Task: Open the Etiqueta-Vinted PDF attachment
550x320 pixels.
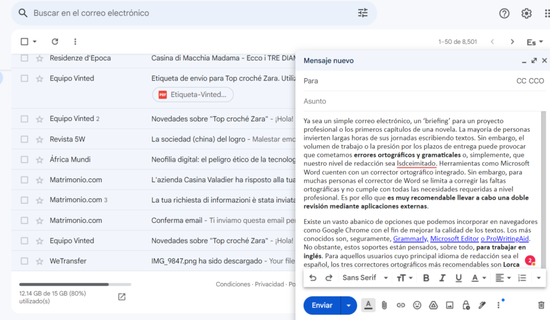Action: (x=193, y=95)
